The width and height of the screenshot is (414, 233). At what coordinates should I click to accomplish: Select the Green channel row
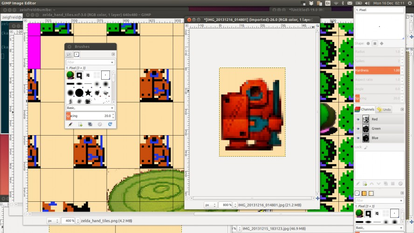pyautogui.click(x=379, y=129)
